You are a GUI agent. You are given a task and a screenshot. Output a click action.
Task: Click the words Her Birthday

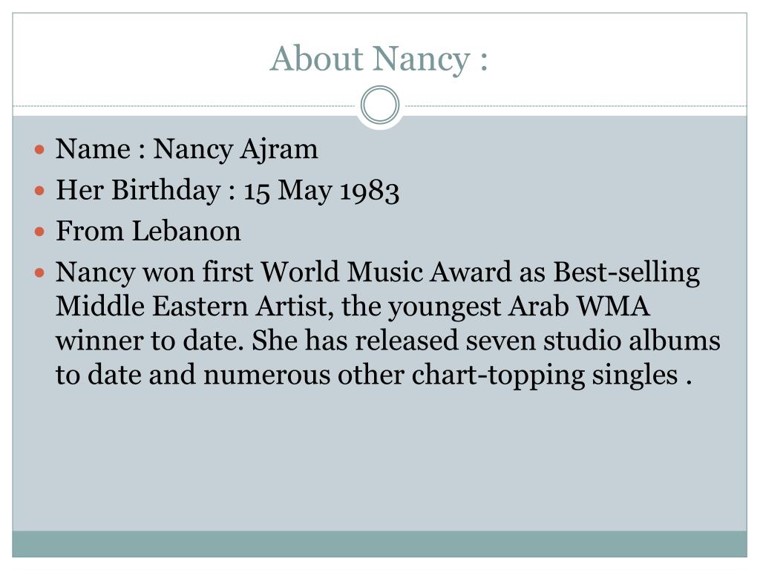point(138,191)
